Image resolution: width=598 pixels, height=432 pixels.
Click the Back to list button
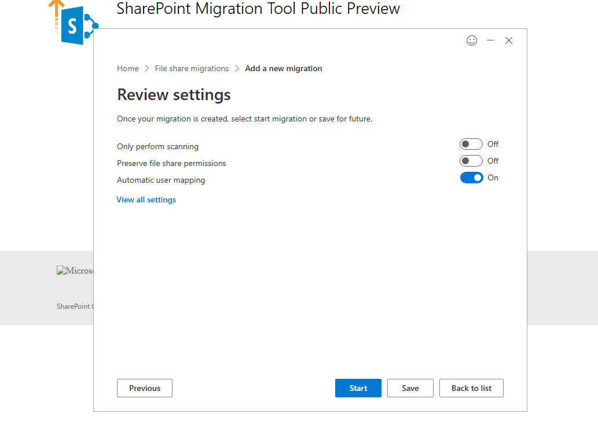click(471, 388)
